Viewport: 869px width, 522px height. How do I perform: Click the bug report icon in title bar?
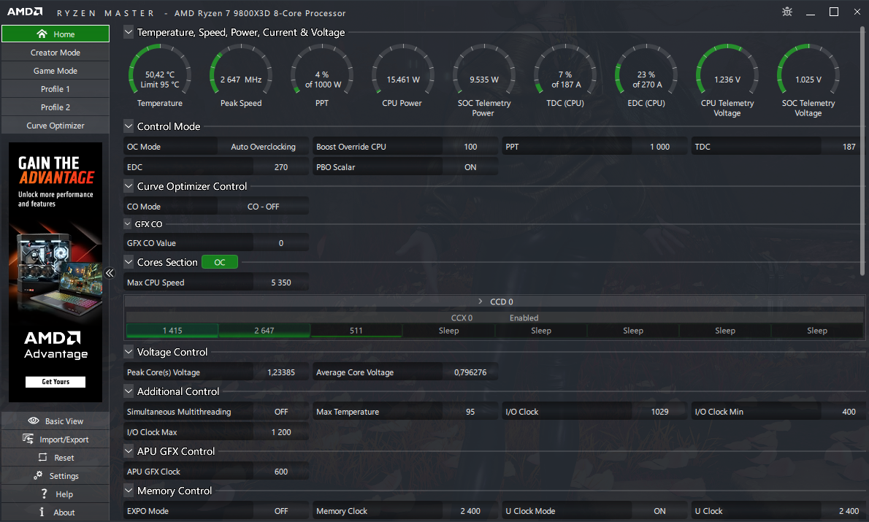787,12
